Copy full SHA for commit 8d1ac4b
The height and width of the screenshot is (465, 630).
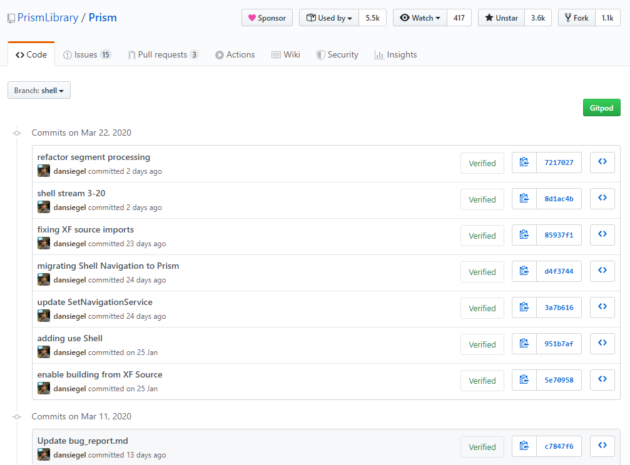click(x=524, y=198)
